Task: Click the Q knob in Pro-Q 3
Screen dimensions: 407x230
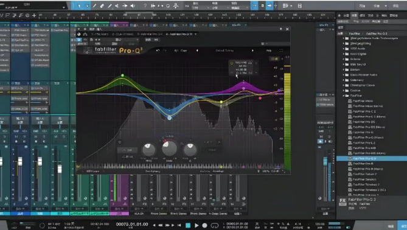Action: coord(190,150)
